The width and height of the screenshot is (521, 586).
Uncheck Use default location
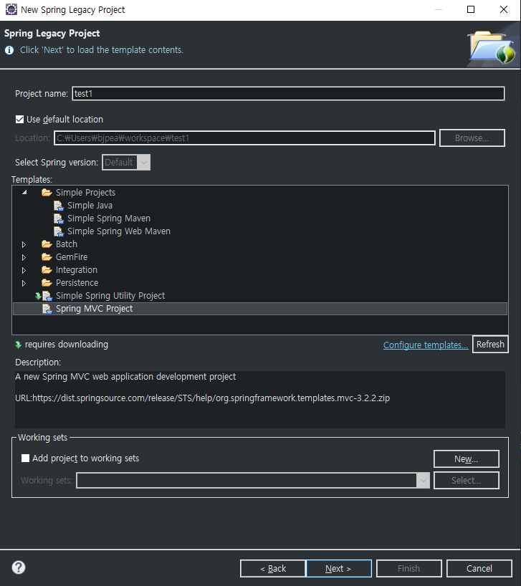coord(19,119)
